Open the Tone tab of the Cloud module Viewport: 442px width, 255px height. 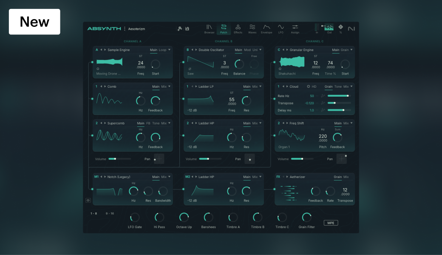click(x=338, y=86)
